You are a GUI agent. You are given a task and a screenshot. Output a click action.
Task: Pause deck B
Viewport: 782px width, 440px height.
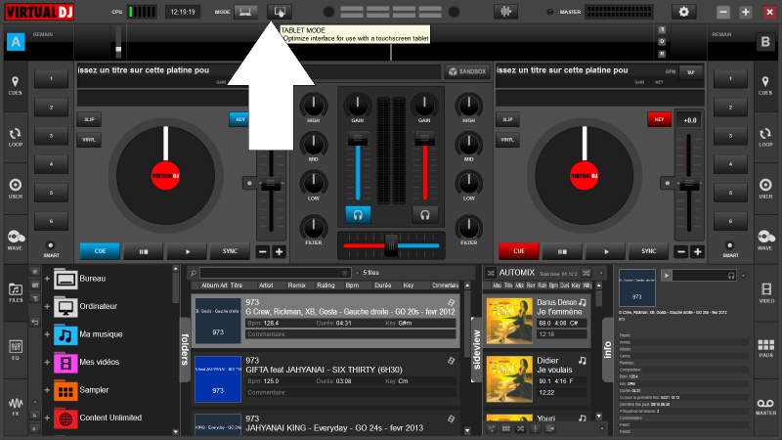(x=562, y=251)
